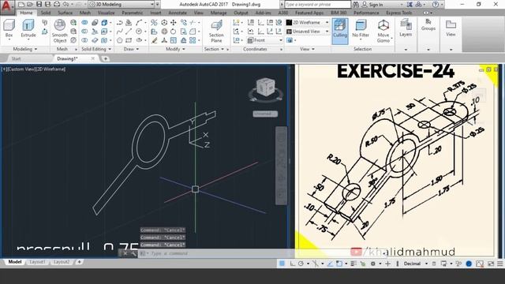The height and width of the screenshot is (284, 505).
Task: Click the keyword search box
Action: [317, 5]
